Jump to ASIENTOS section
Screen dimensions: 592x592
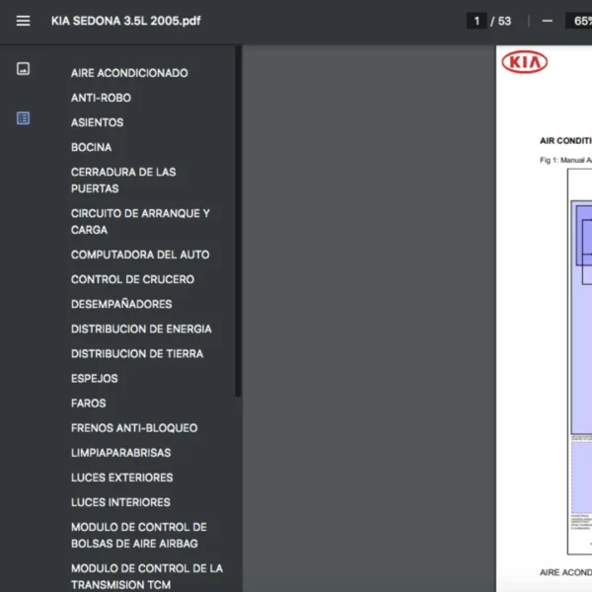tap(97, 122)
